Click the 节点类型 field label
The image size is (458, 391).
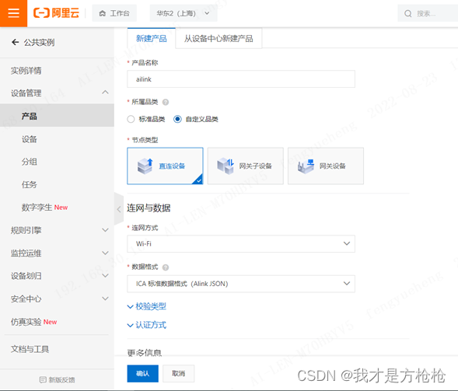tap(145, 140)
